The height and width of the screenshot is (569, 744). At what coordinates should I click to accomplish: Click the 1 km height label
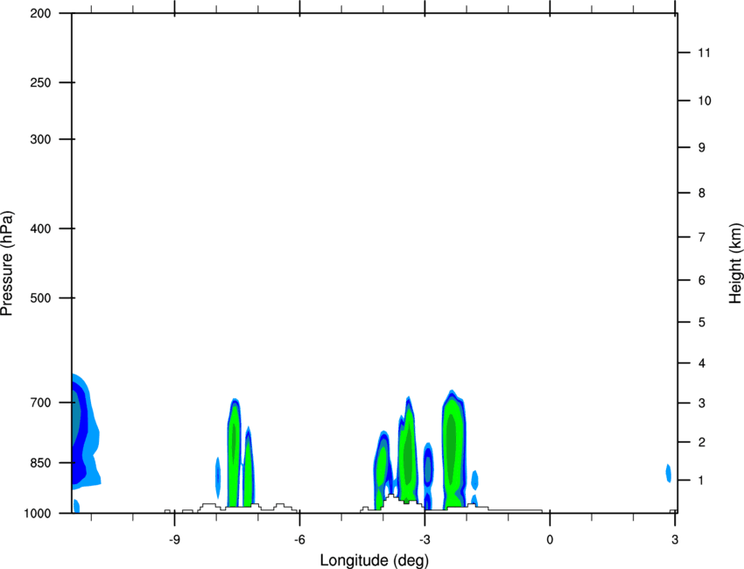(x=701, y=481)
